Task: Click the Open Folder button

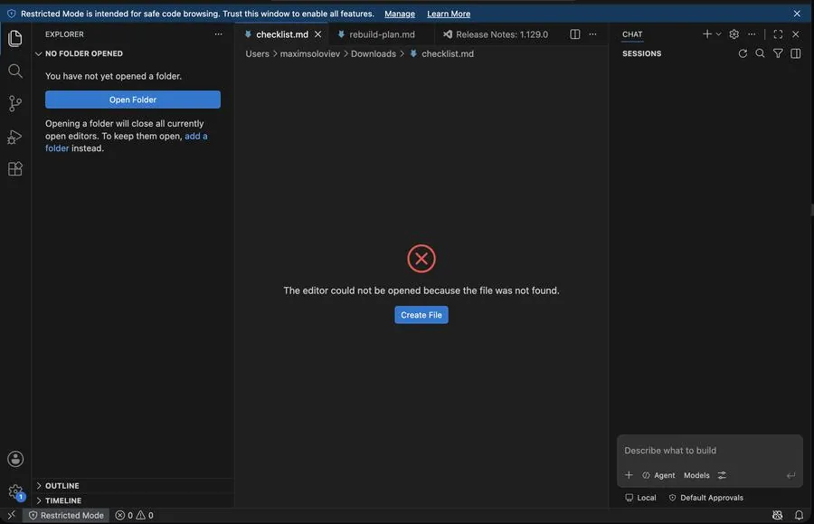Action: point(132,100)
